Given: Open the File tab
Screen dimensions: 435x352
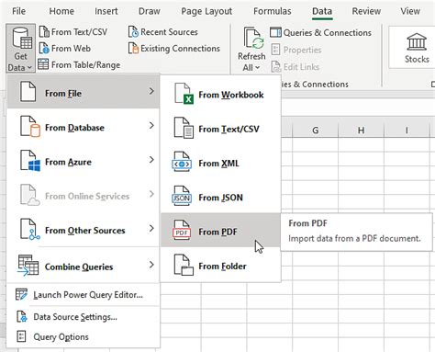Looking at the screenshot, I should click(19, 11).
